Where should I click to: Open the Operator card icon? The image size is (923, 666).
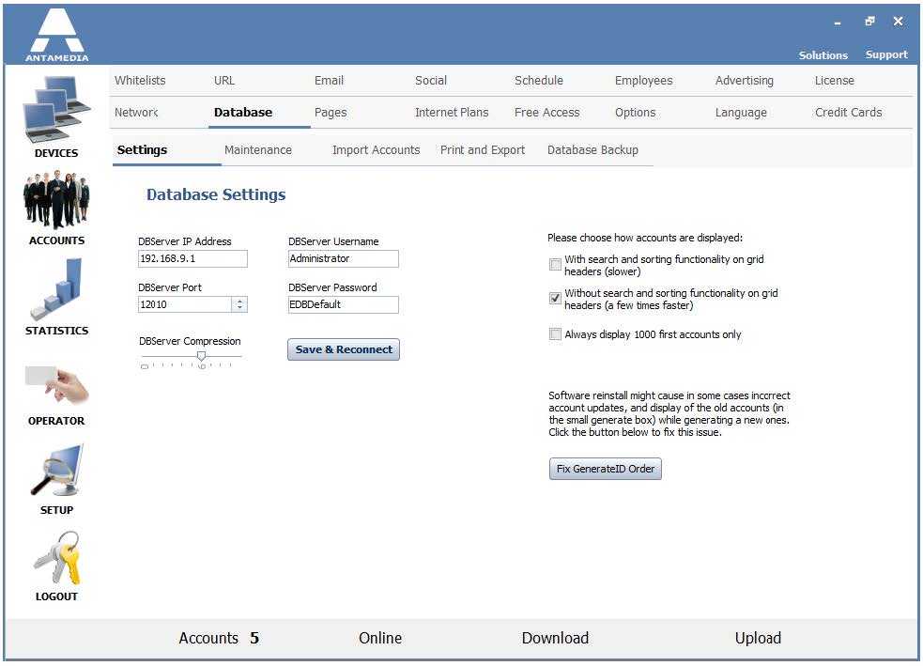[x=57, y=385]
